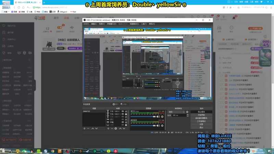Open the 滤镜 filters button
Screen dimensions: 274x154
124,104
